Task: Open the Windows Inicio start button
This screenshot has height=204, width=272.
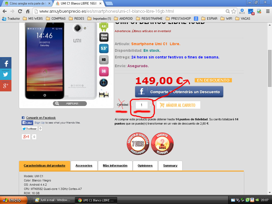Action: 14,200
